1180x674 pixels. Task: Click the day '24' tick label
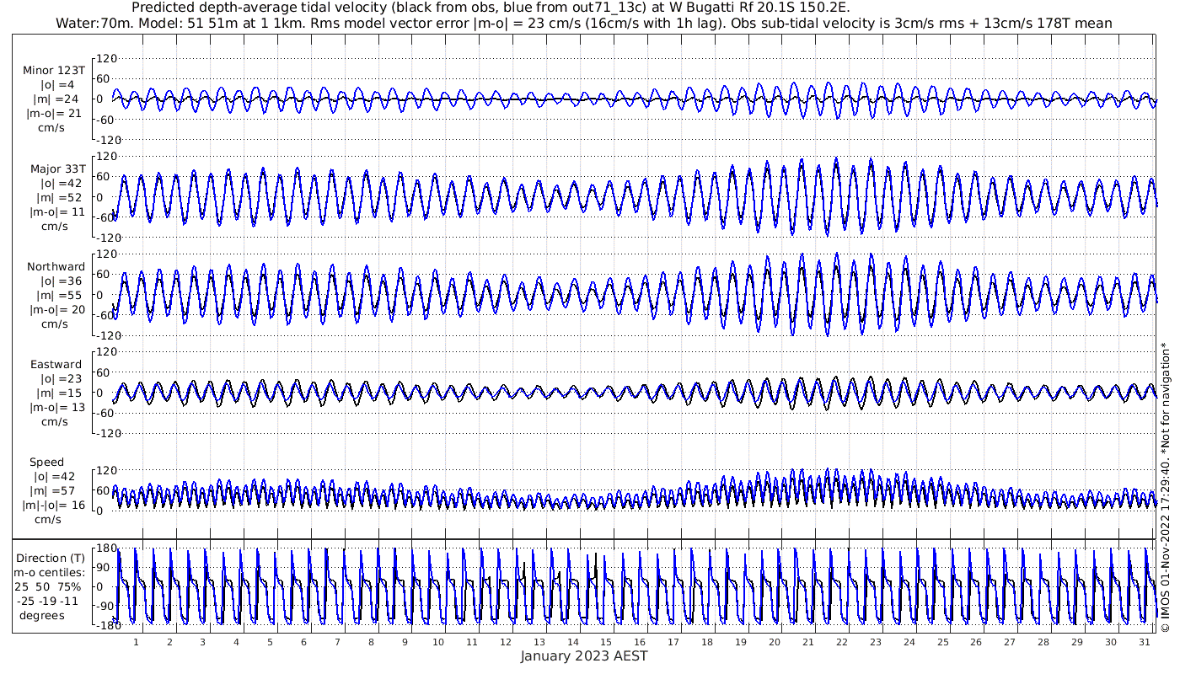pos(909,642)
